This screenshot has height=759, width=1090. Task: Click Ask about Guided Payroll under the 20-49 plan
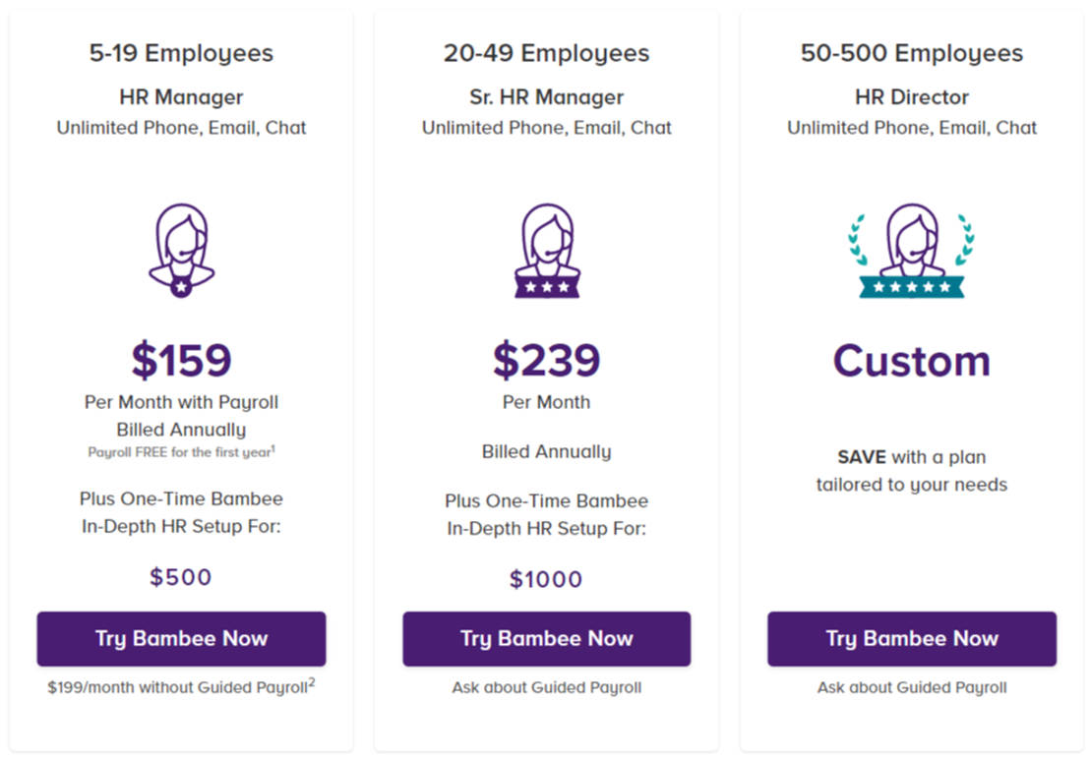[x=546, y=687]
